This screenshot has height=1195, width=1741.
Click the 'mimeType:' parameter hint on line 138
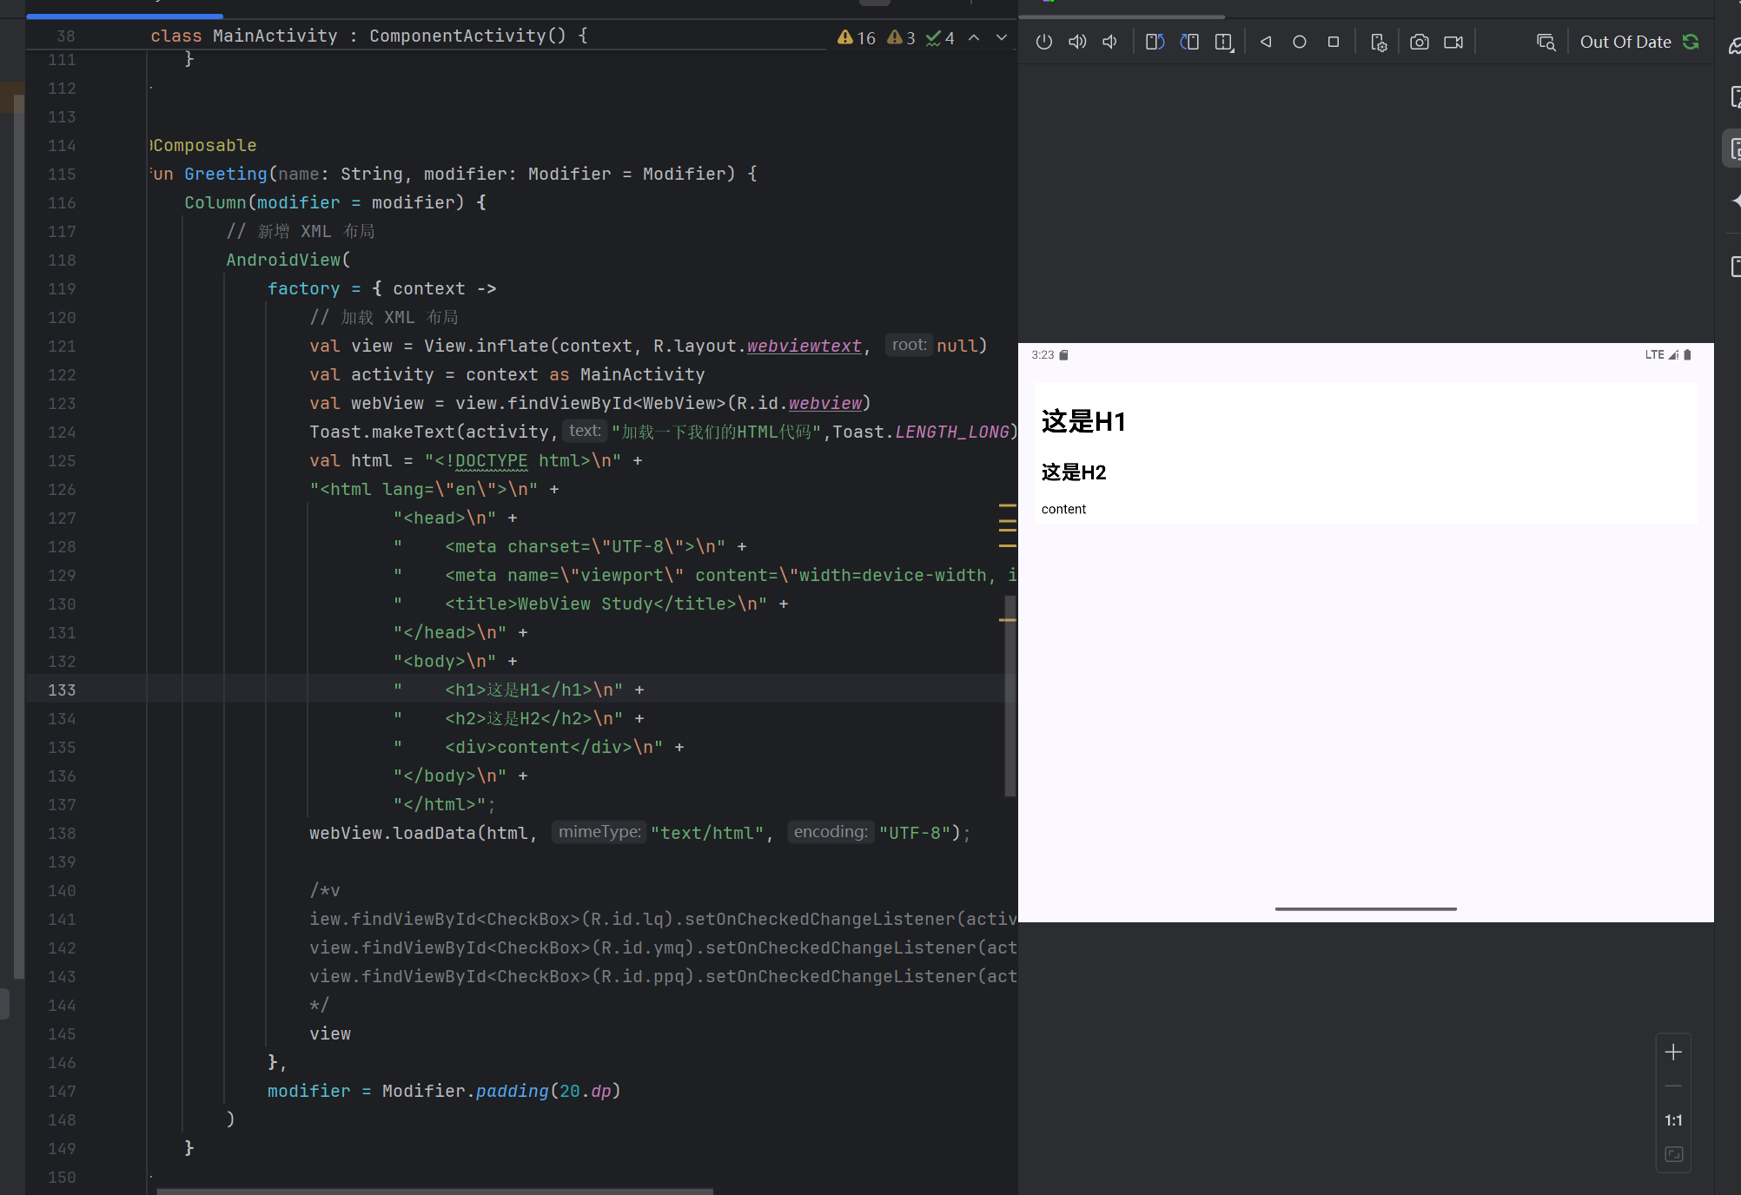tap(599, 832)
